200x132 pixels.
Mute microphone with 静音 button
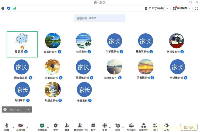(x=7, y=127)
